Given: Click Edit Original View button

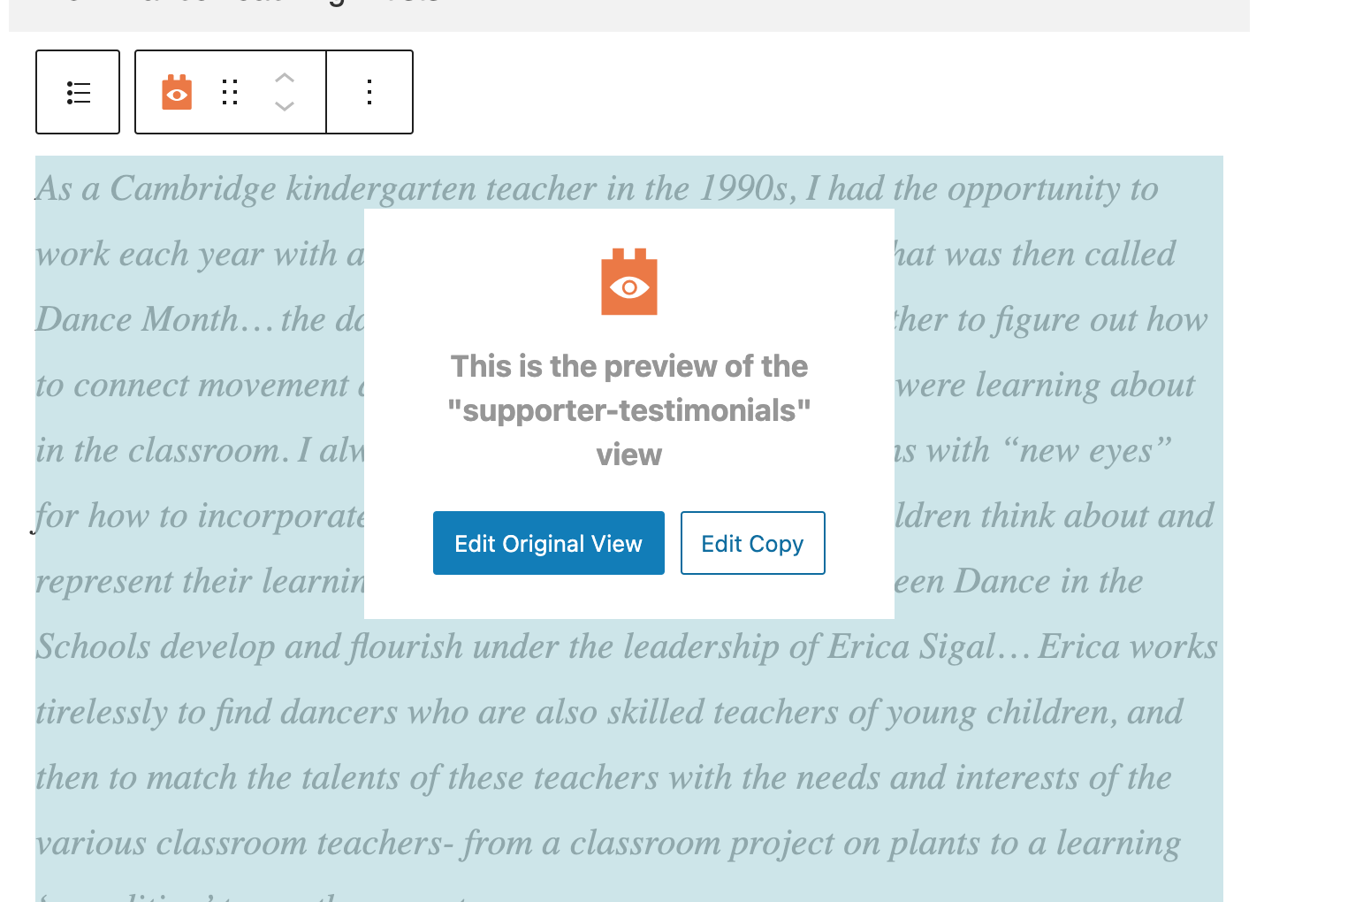Looking at the screenshot, I should tap(549, 543).
